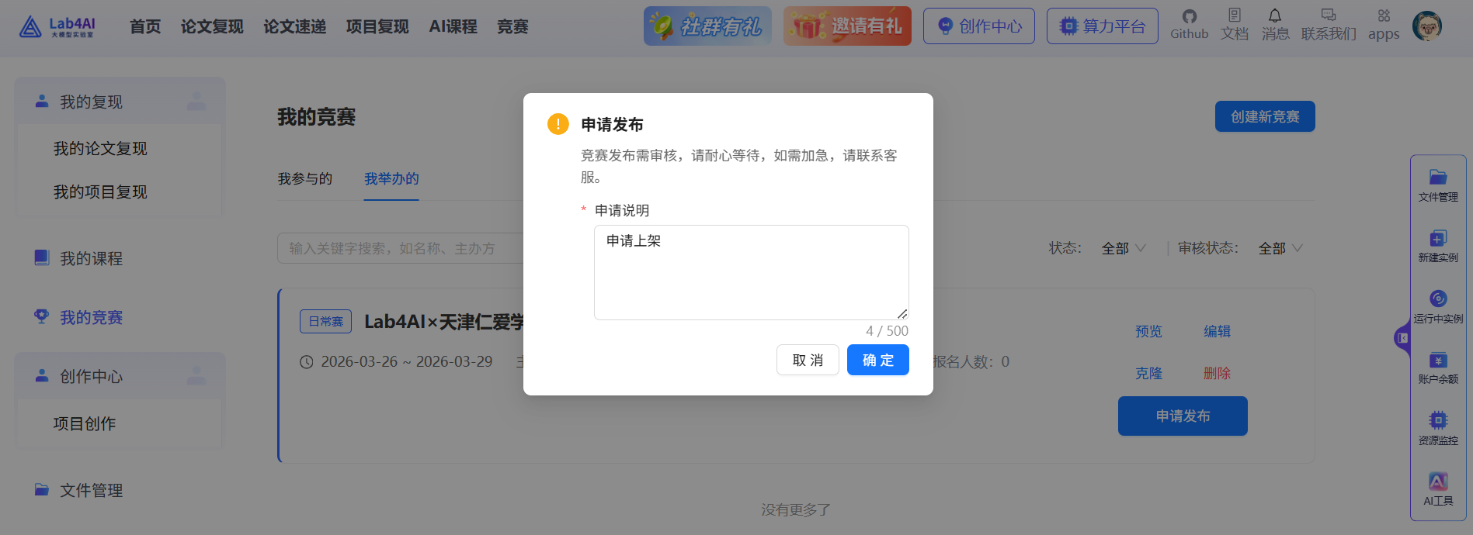Open the 消息 notifications bell

click(1275, 16)
